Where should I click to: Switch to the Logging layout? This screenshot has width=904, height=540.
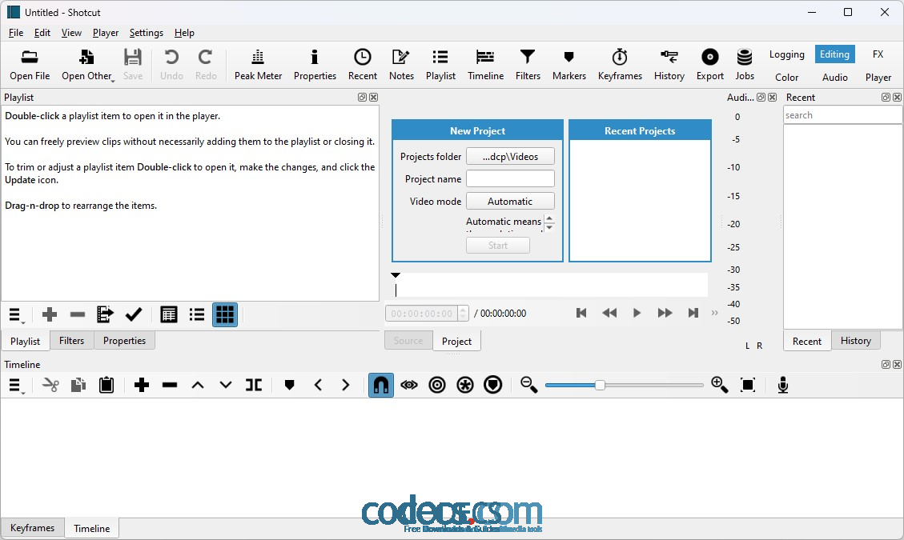pyautogui.click(x=786, y=54)
